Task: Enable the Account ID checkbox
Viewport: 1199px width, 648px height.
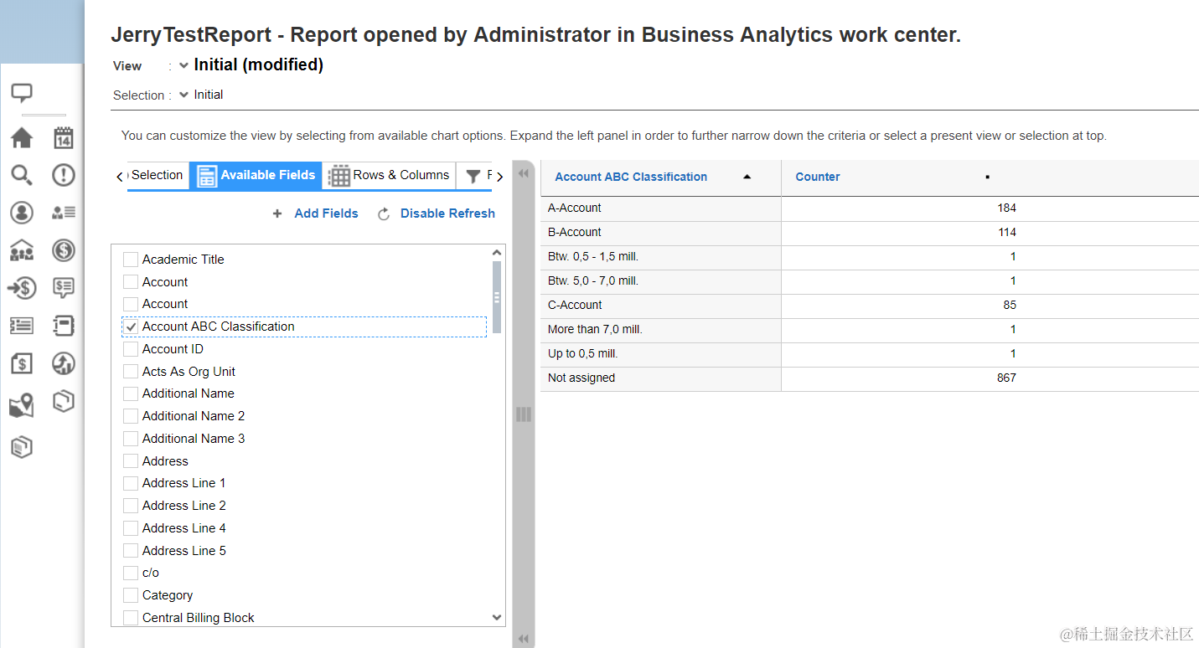Action: pos(131,349)
